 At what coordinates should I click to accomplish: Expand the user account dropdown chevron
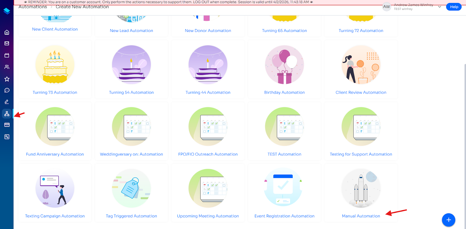click(439, 7)
